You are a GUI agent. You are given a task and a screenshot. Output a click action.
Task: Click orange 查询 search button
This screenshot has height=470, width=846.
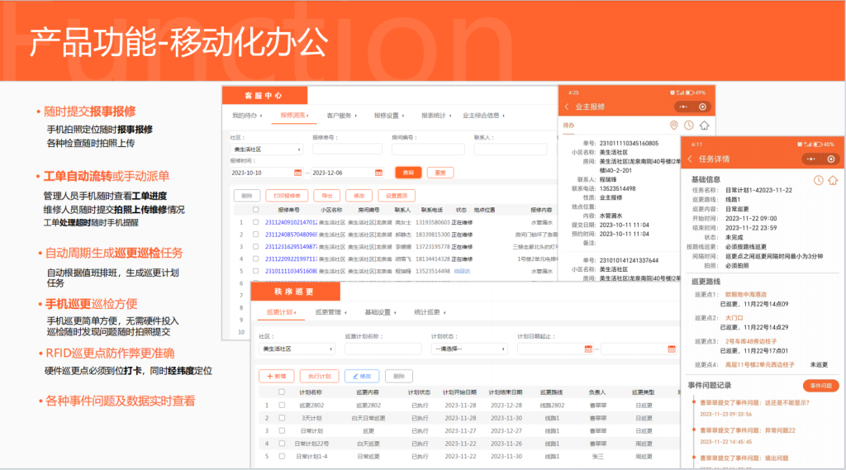(408, 173)
